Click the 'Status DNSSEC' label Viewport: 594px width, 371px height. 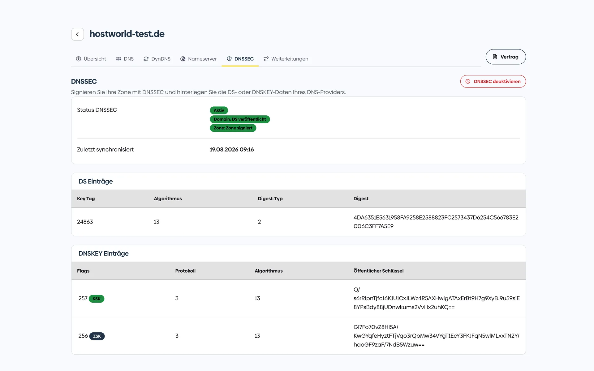pos(97,110)
